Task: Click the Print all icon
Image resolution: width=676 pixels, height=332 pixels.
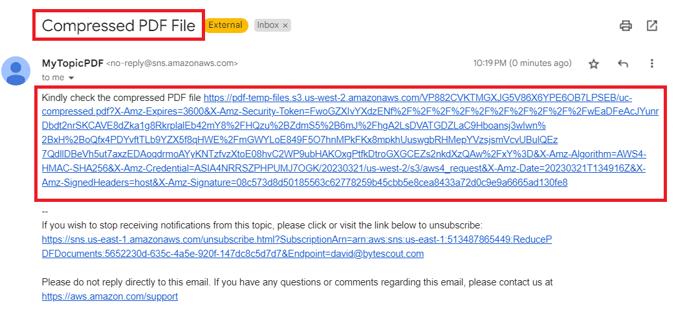Action: click(626, 26)
